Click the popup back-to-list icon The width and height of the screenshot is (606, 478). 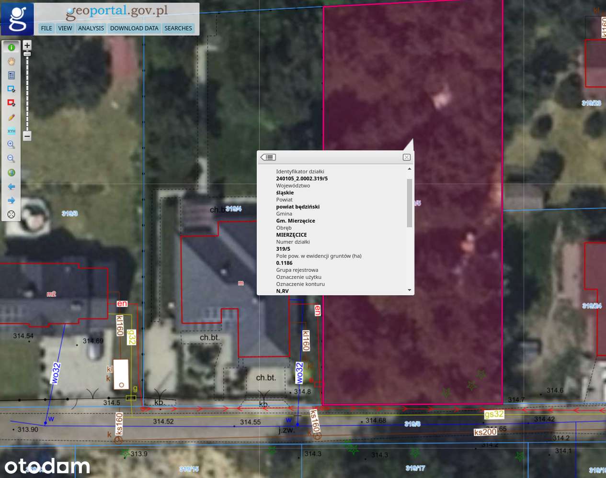(x=268, y=157)
